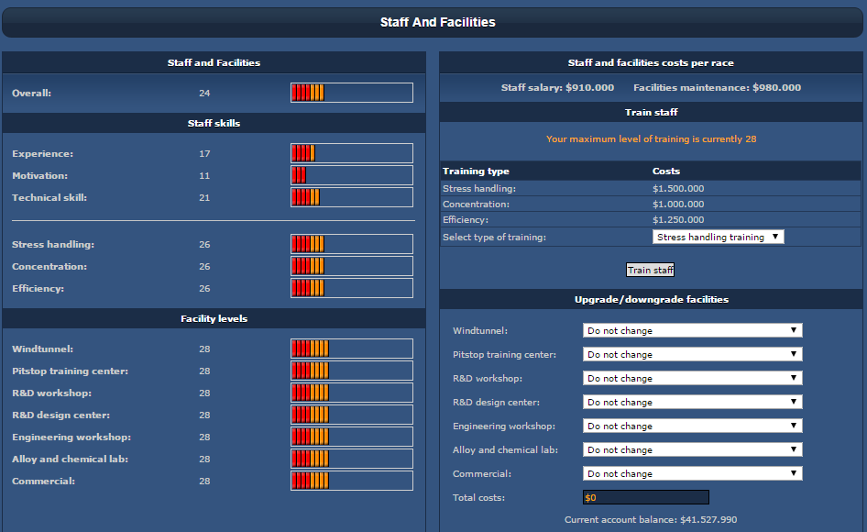
Task: Click the Pitstop training center level bar
Action: point(352,371)
